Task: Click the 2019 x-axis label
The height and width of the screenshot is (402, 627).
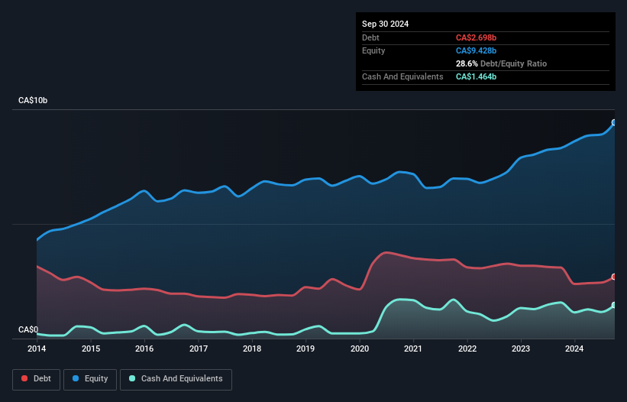Action: [x=305, y=349]
